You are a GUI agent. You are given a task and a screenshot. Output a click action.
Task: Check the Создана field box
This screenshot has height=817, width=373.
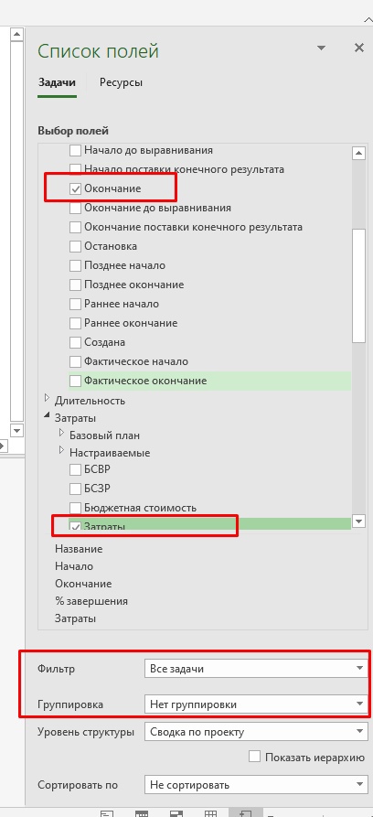coord(76,342)
